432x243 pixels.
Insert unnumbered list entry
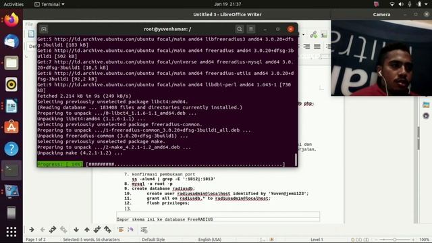click(x=120, y=230)
